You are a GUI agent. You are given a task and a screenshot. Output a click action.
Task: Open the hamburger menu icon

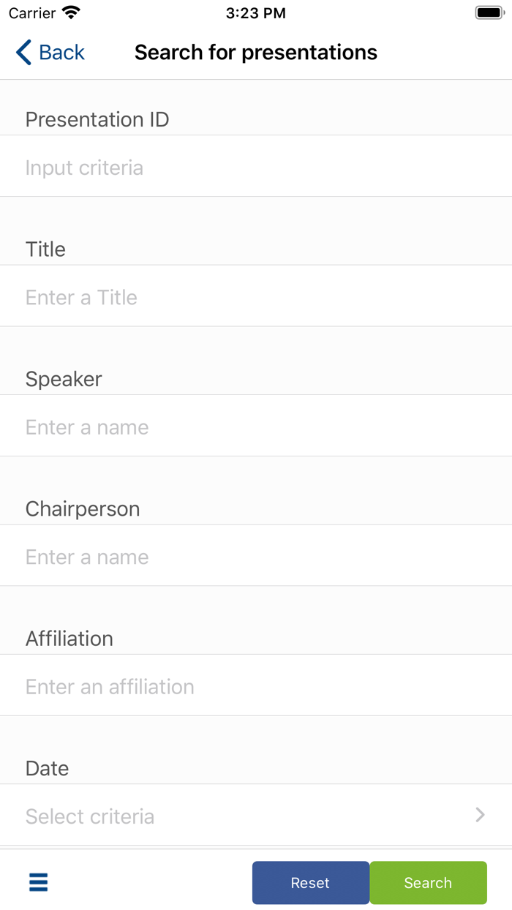pyautogui.click(x=38, y=882)
